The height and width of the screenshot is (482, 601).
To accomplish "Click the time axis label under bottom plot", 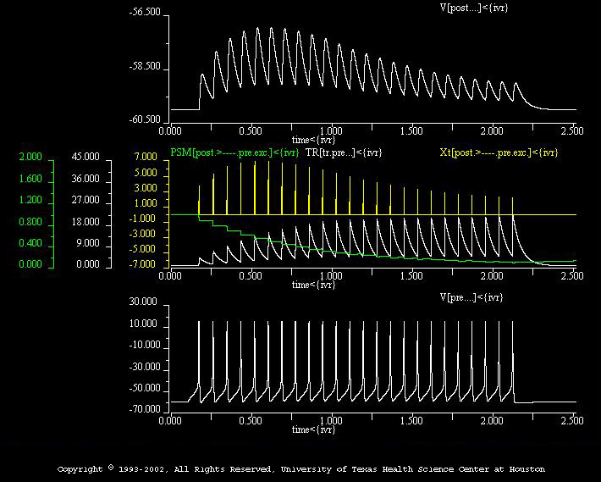I will pyautogui.click(x=315, y=430).
